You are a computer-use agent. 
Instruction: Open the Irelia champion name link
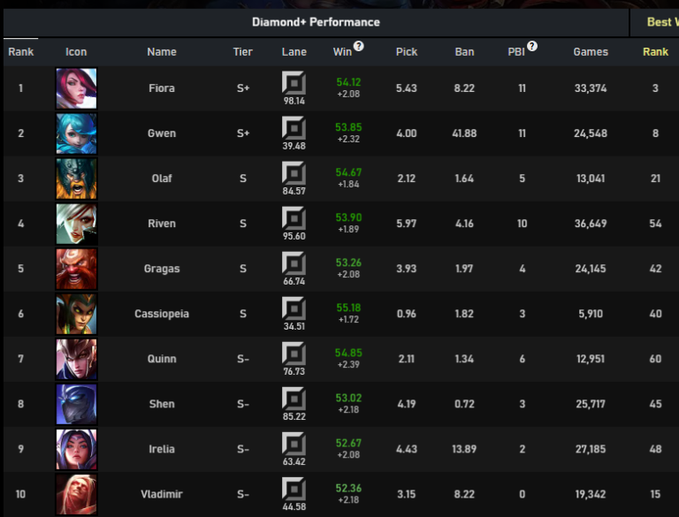tap(162, 449)
